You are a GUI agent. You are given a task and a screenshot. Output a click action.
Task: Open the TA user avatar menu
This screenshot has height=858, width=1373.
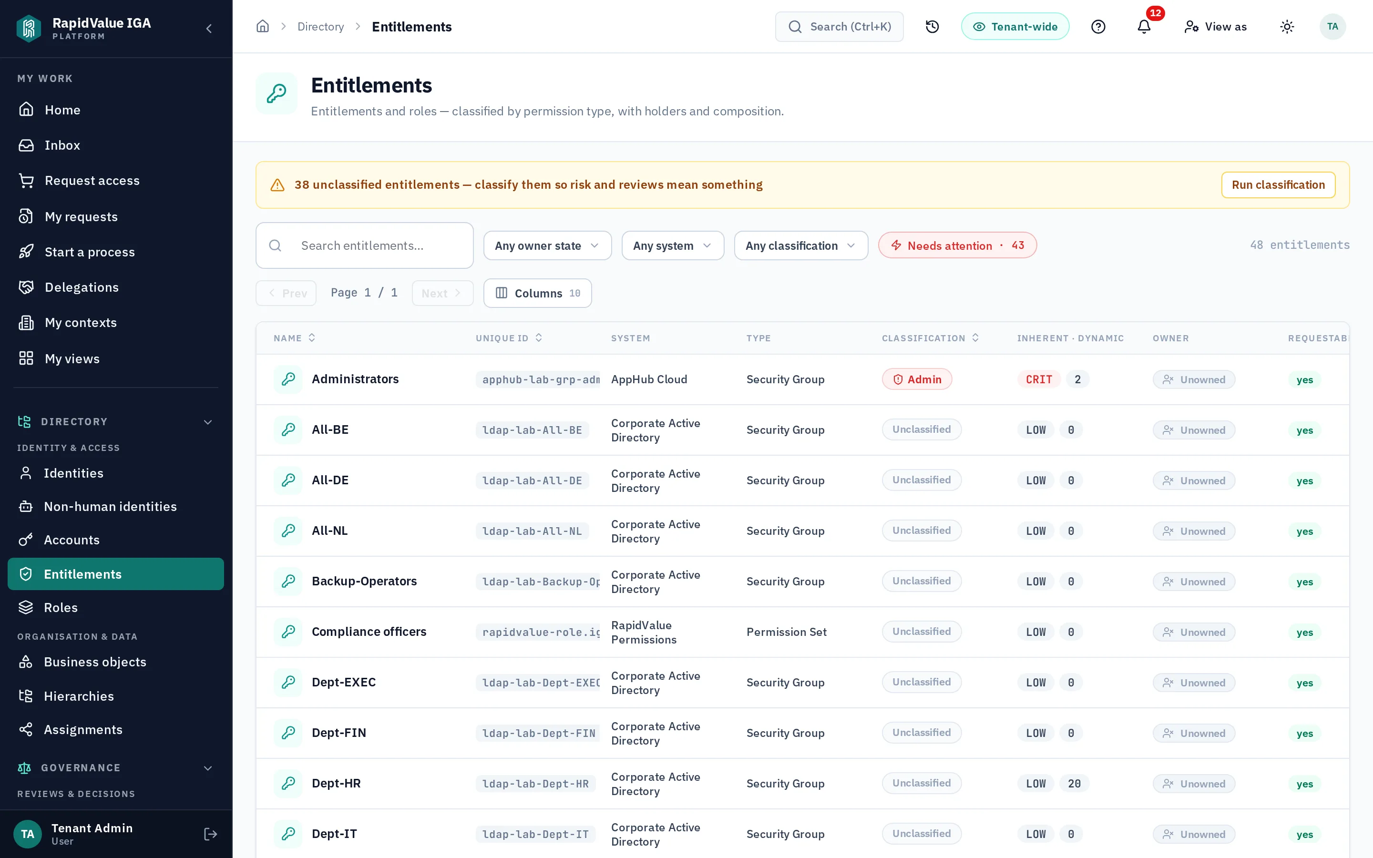coord(1332,27)
